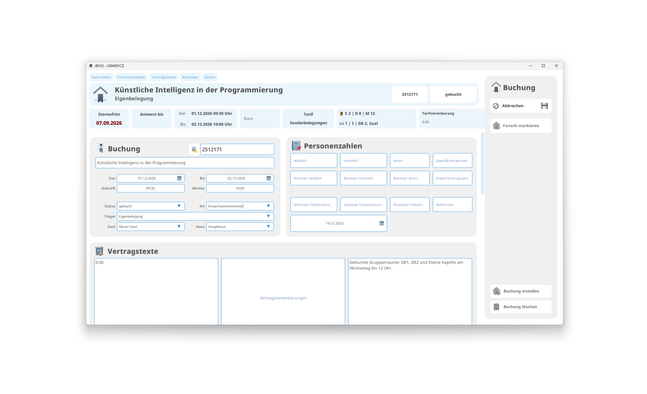The width and height of the screenshot is (647, 394).
Task: Open the Bis date calendar picker
Action: 268,178
